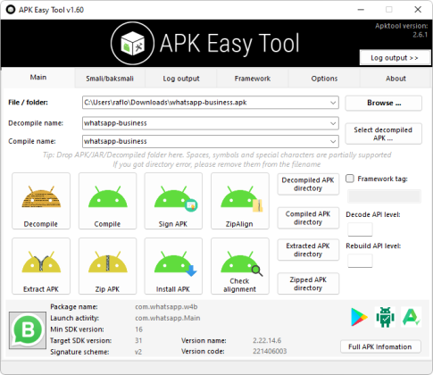The height and width of the screenshot is (375, 433).
Task: Click the Compile Android icon button
Action: coord(107,201)
